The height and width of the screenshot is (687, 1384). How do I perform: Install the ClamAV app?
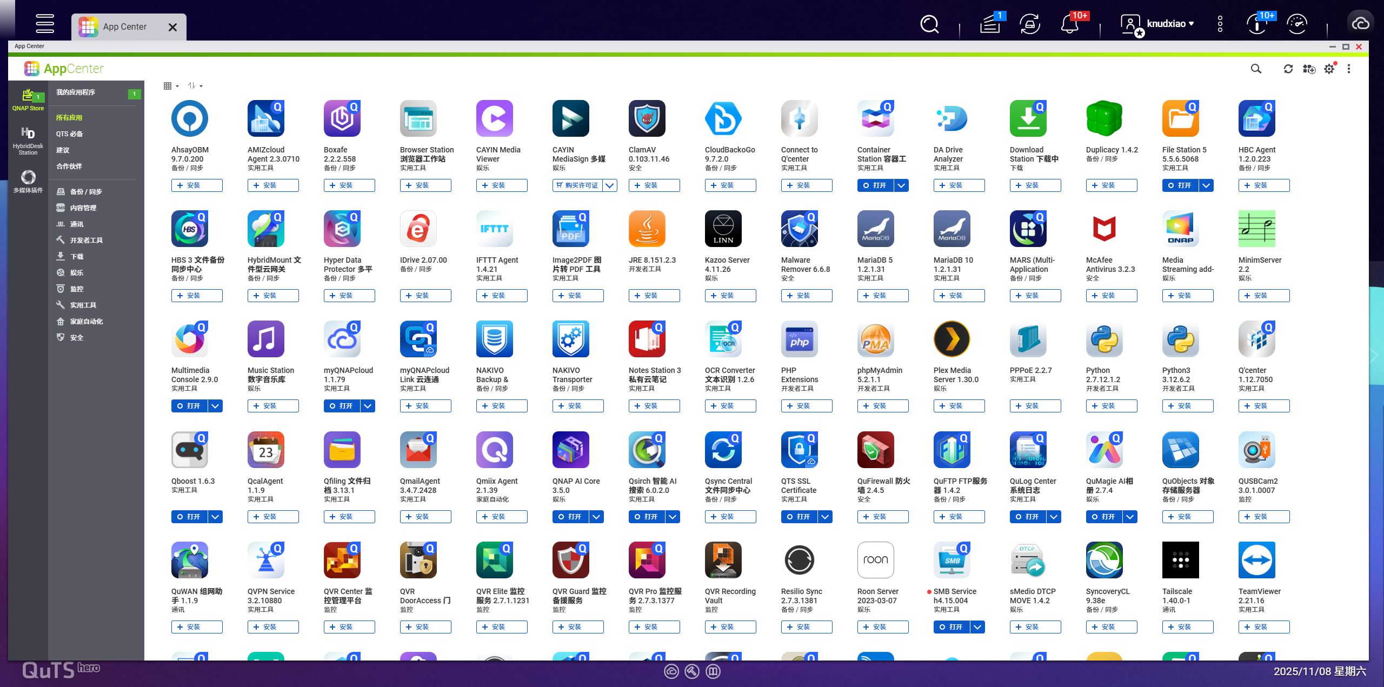pos(654,185)
